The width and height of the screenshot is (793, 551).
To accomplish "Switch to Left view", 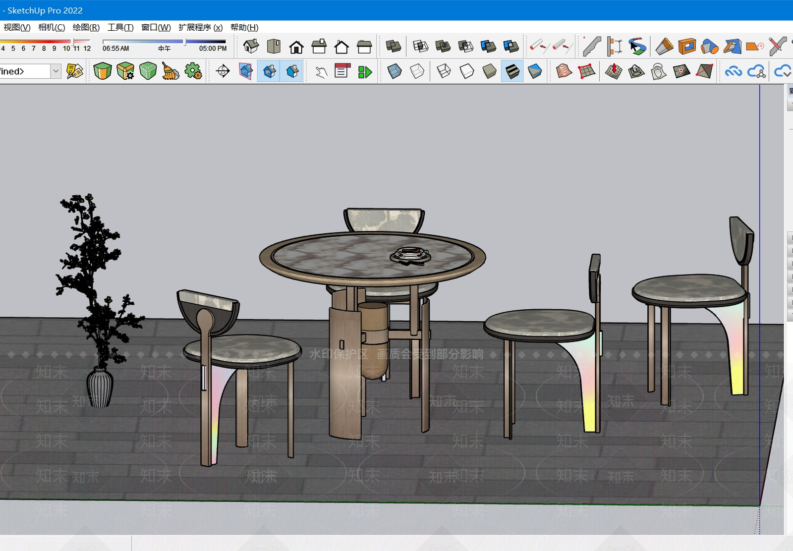I will (364, 47).
